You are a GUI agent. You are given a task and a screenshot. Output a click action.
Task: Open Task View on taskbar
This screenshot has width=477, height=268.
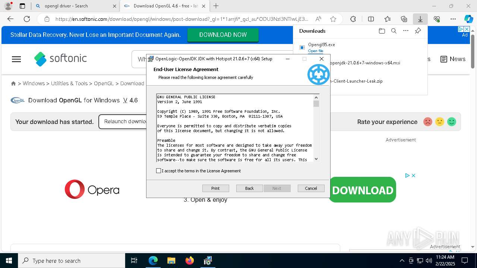click(x=134, y=261)
